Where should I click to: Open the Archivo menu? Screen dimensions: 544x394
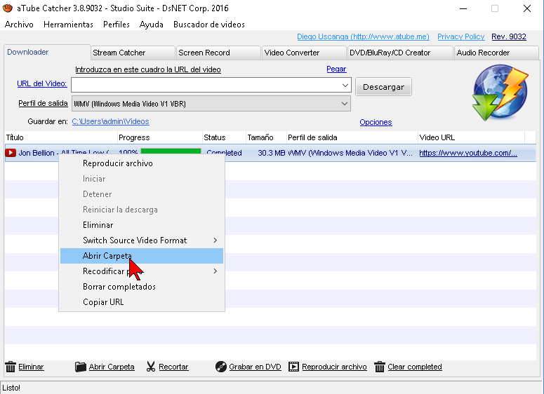click(x=19, y=25)
